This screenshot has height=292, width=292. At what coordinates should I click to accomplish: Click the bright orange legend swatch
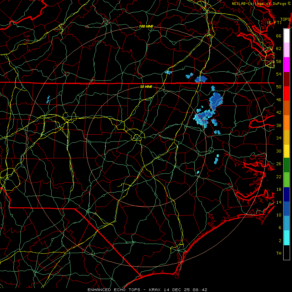pyautogui.click(x=286, y=123)
